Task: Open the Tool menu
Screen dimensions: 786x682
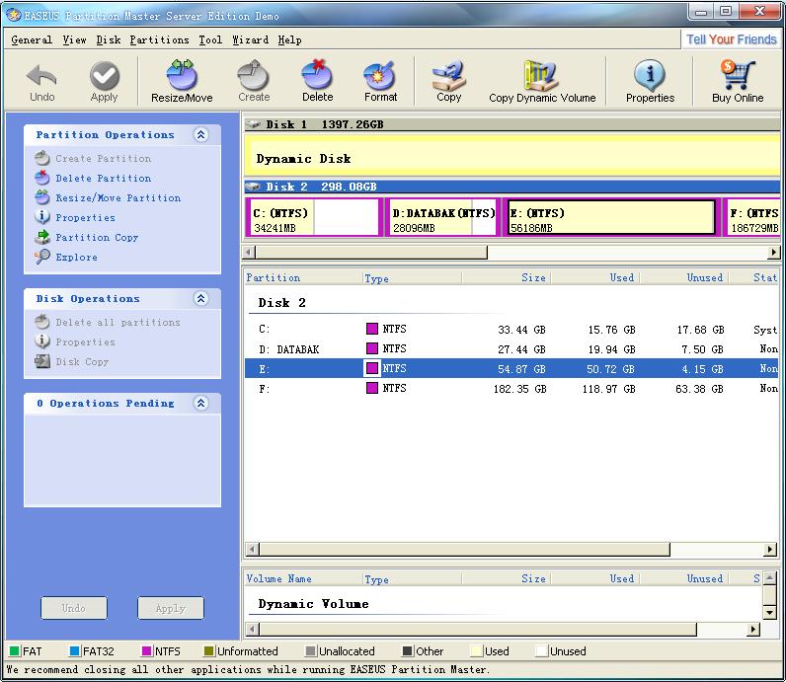Action: tap(210, 39)
